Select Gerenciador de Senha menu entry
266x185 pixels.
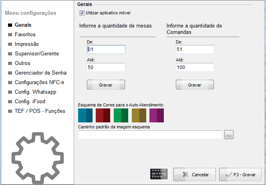pos(40,73)
